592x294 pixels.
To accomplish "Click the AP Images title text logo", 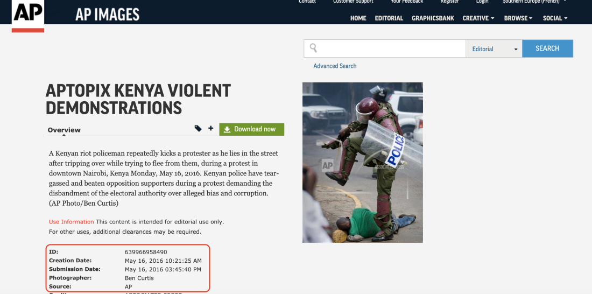I will coord(107,15).
